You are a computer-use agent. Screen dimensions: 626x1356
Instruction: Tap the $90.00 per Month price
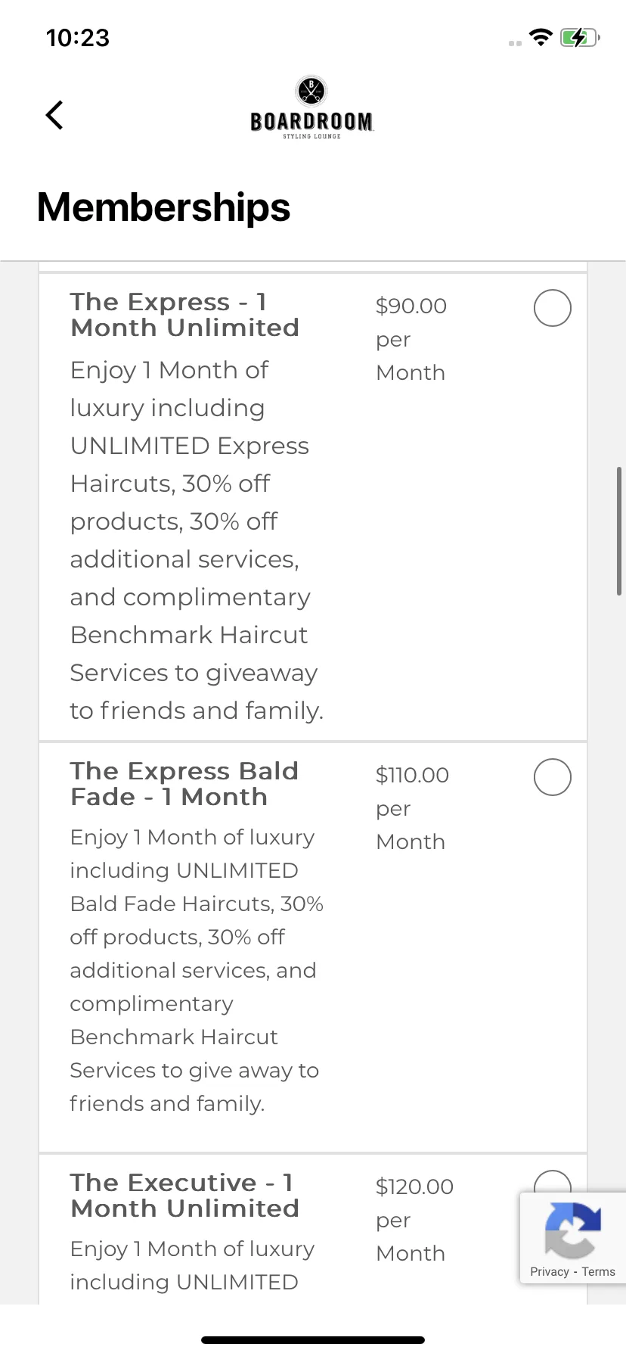(411, 339)
